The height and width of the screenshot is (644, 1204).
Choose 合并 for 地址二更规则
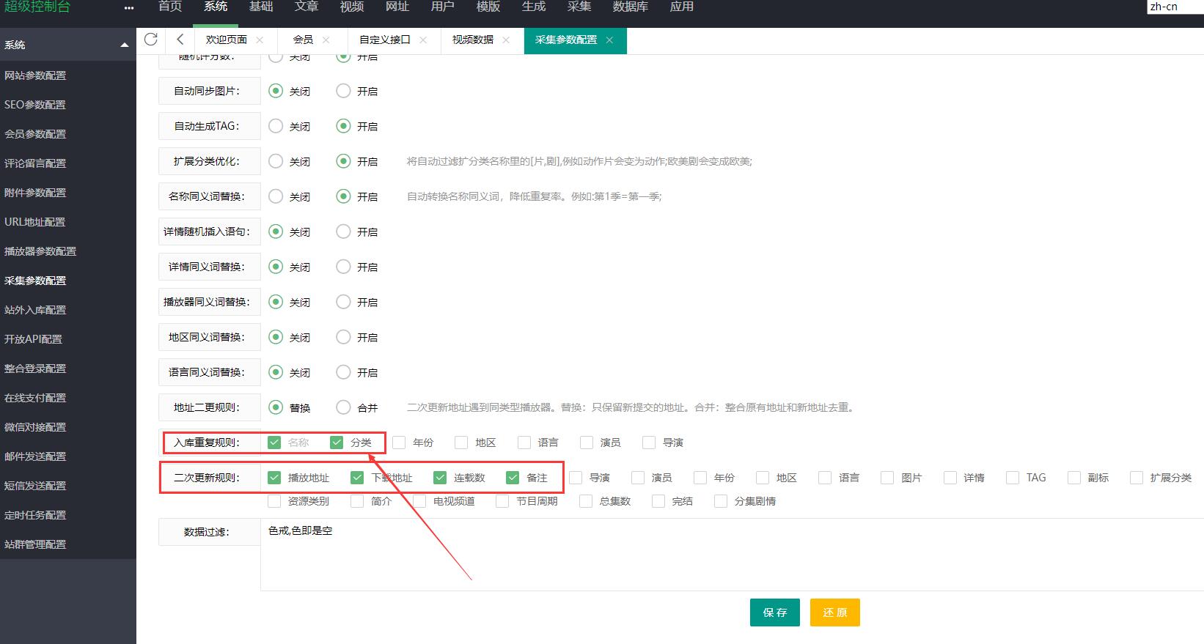pos(343,407)
